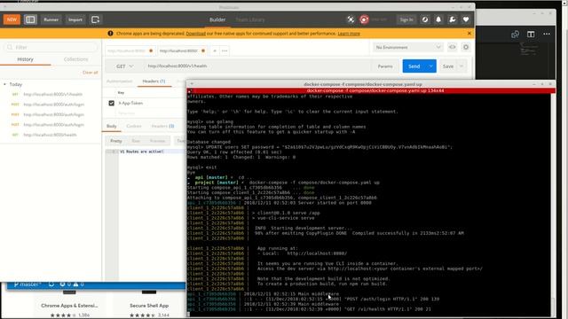
Task: Click the synchronize changes icon in status bar
Action: pyautogui.click(x=51, y=284)
